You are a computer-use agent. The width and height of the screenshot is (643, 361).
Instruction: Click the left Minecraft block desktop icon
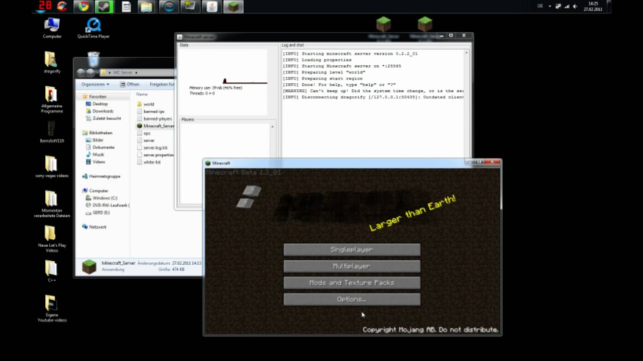pos(383,28)
